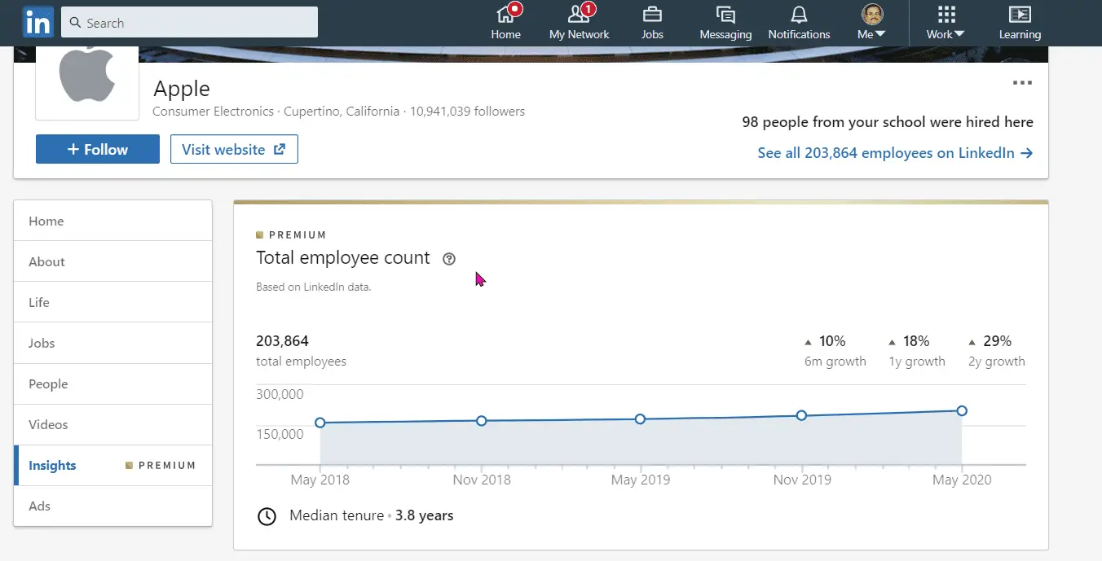The image size is (1102, 561).
Task: Click the help question mark next to Total employee count
Action: 449,259
